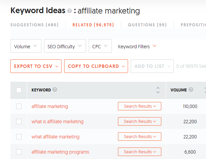Expand the Keyword Filters menu
Image resolution: width=206 pixels, height=159 pixels.
137,47
